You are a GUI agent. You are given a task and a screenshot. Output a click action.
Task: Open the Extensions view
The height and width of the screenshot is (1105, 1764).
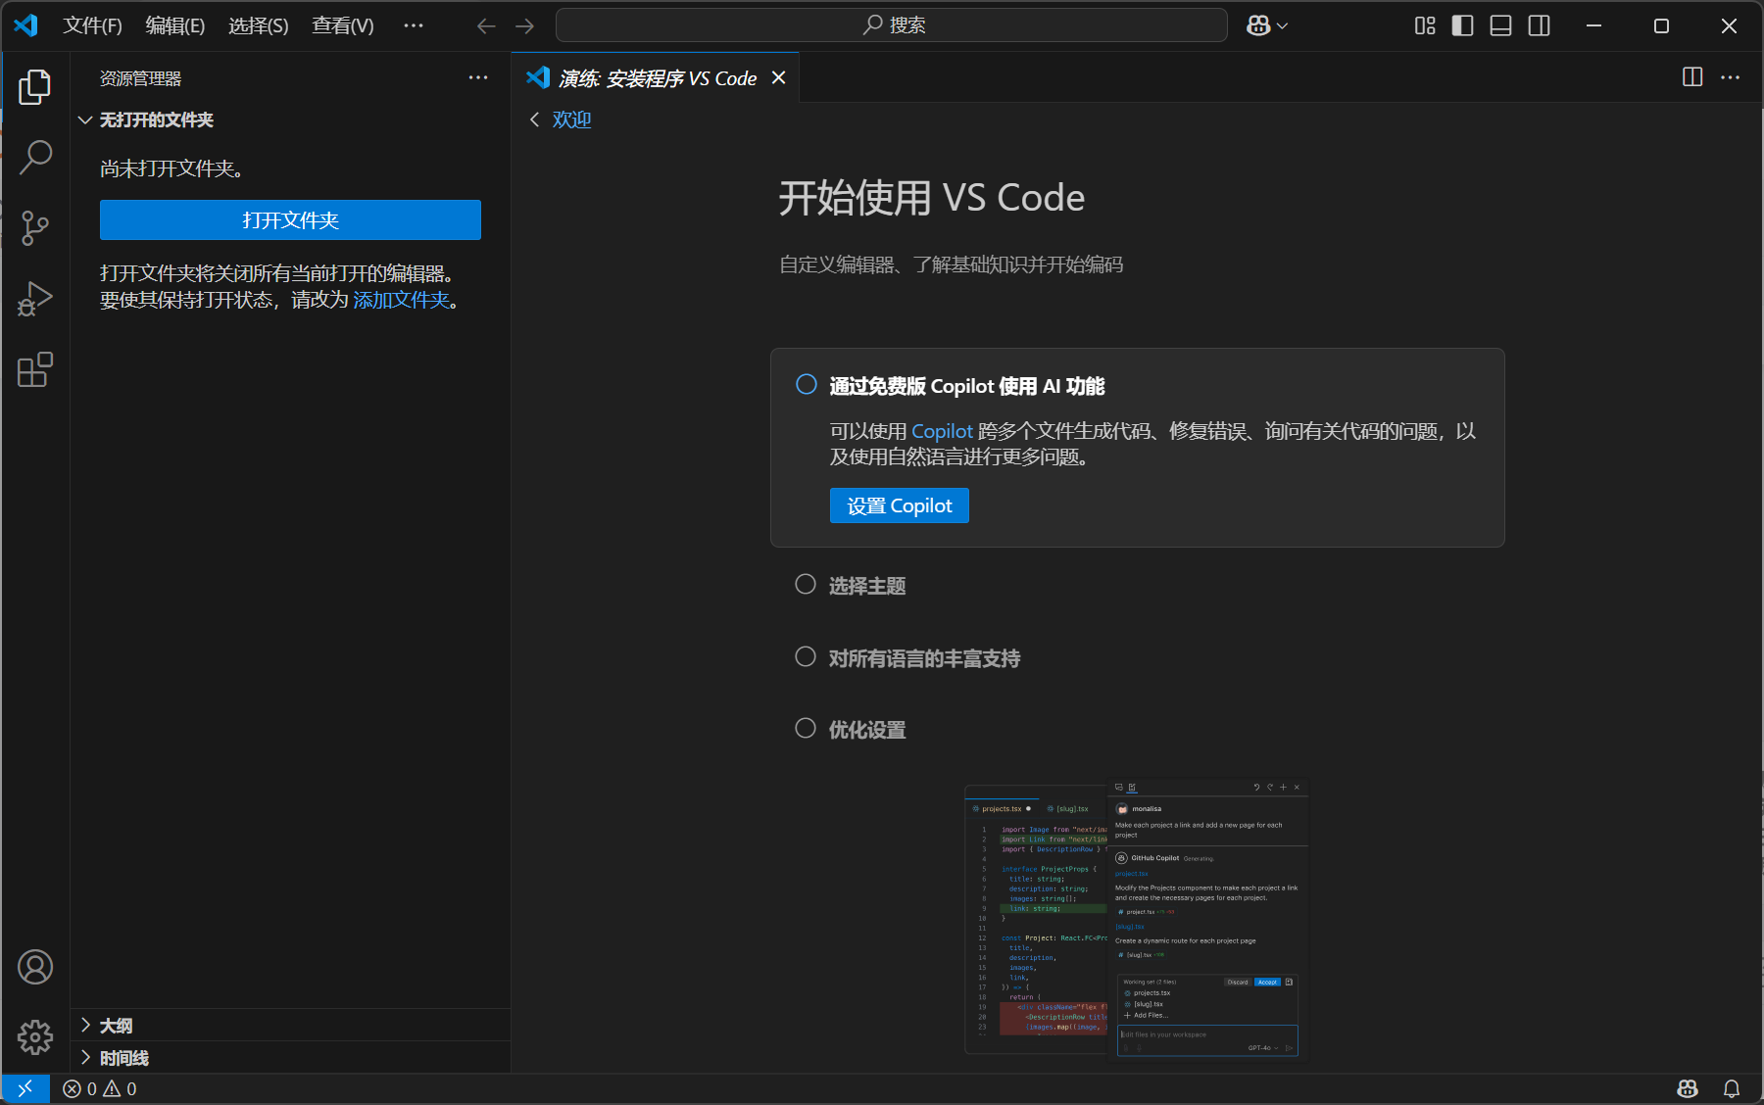[x=35, y=369]
